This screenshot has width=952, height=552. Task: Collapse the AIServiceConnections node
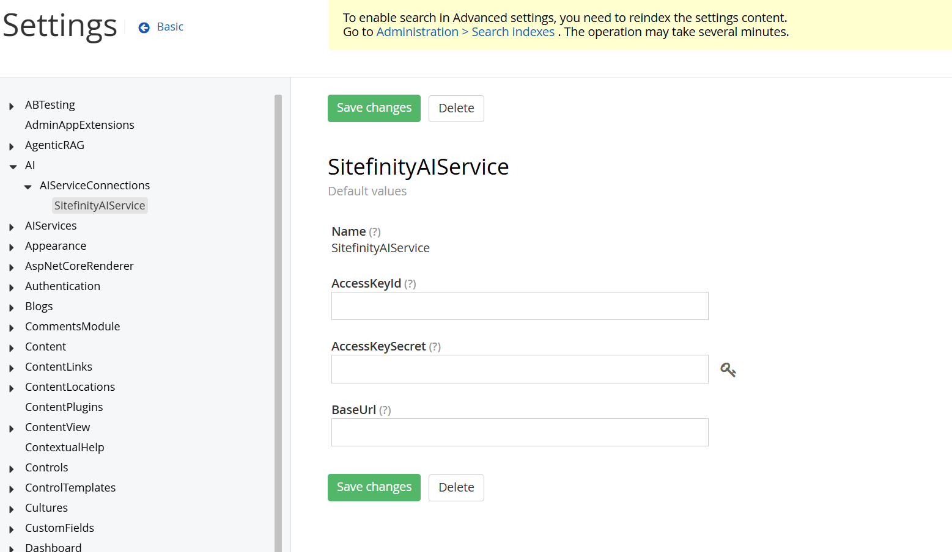(28, 187)
